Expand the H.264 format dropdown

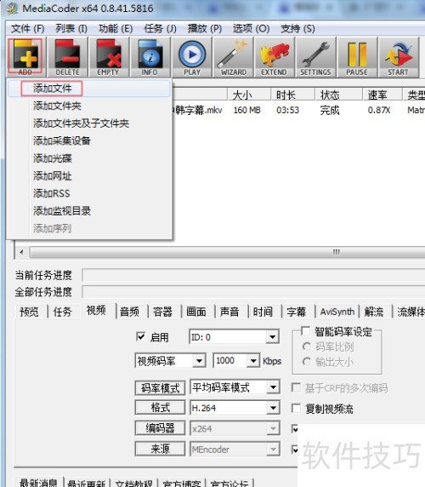coord(273,408)
